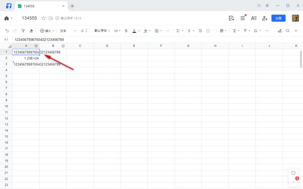Click the fill color bucket icon
This screenshot has height=189, width=303.
[145, 31]
